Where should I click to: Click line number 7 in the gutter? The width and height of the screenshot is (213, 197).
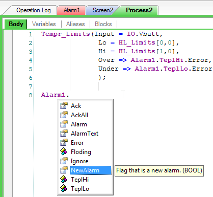pyautogui.click(x=31, y=86)
